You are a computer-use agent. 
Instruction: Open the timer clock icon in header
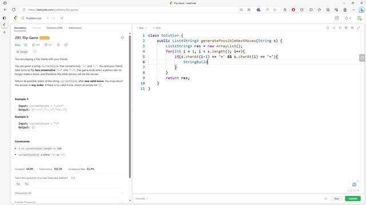337,18
